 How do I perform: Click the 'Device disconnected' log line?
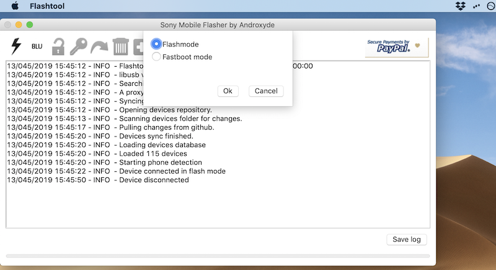coord(98,180)
